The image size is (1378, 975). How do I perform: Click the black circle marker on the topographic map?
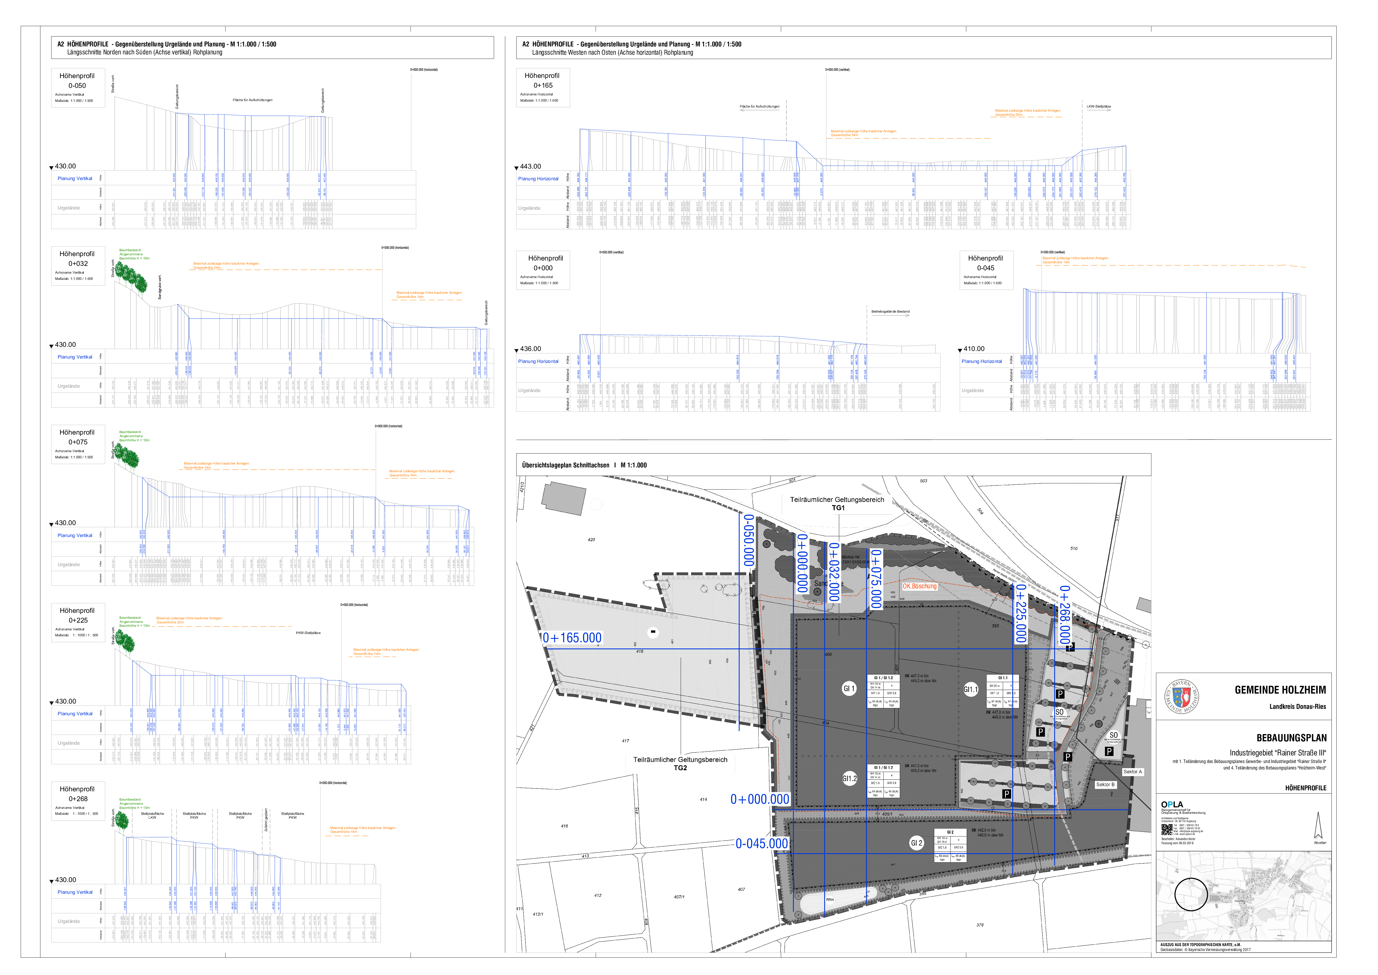pyautogui.click(x=1191, y=894)
